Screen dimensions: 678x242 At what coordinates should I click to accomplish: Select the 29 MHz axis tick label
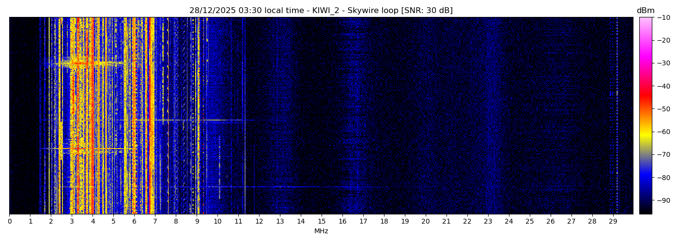pos(613,222)
